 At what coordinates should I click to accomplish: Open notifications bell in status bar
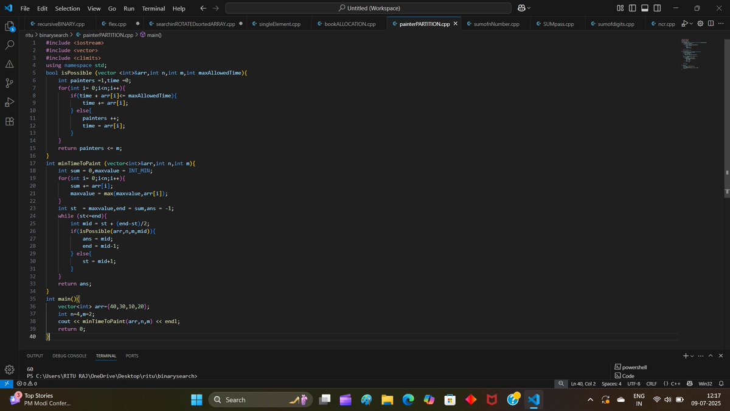721,384
